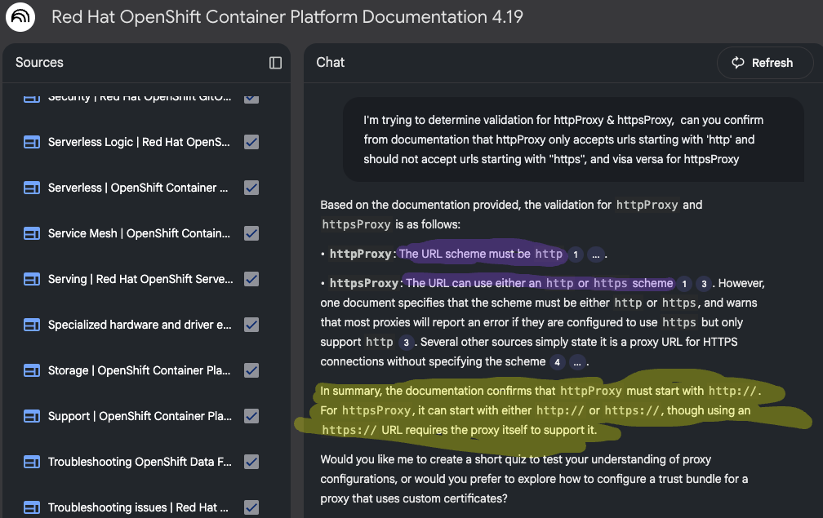Click the Troubleshooting OpenShift Data source icon
This screenshot has width=823, height=518.
32,462
